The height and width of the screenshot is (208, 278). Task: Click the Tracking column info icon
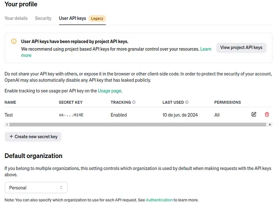click(134, 102)
